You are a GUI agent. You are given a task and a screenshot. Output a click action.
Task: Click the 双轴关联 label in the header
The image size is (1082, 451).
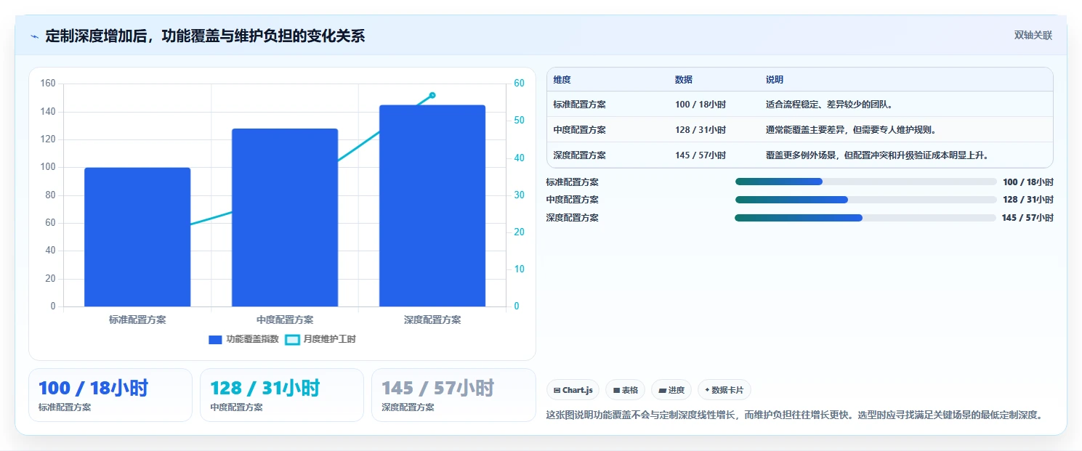pos(1033,36)
